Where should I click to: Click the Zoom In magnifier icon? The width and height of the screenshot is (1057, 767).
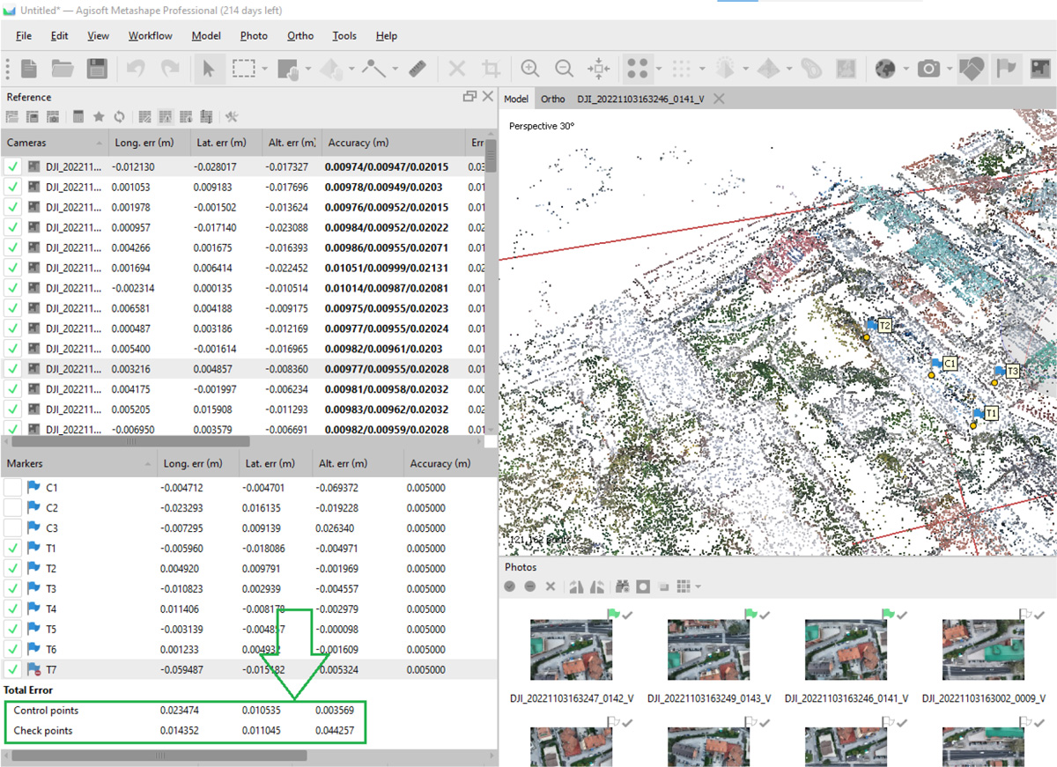pyautogui.click(x=529, y=69)
